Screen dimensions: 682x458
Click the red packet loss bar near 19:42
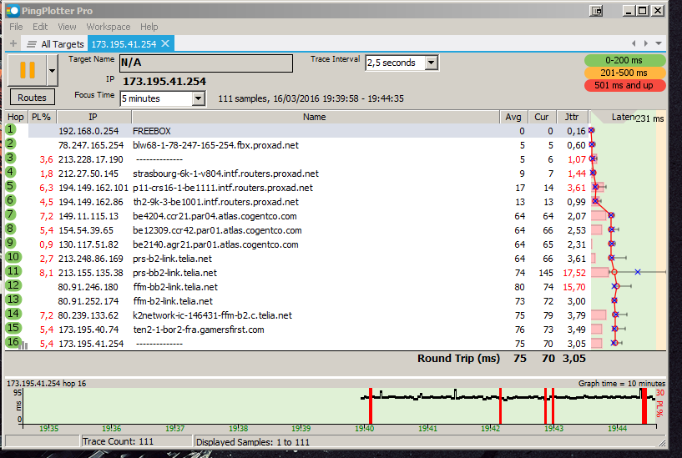[500, 405]
